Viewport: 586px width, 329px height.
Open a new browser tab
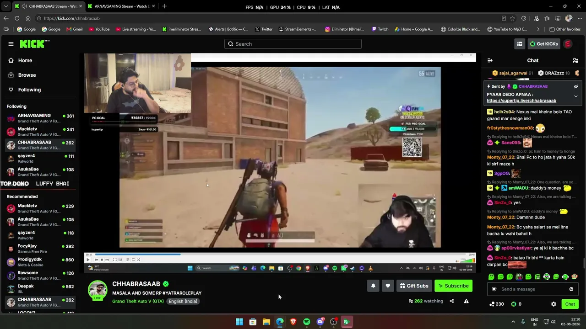(164, 6)
